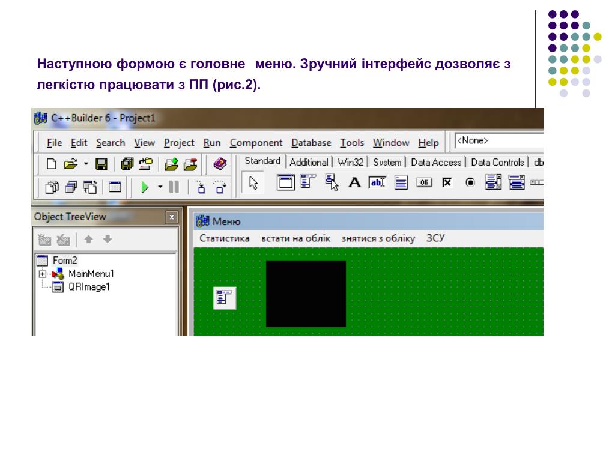Click the Pause icon in toolbar
This screenshot has height=461, width=615.
(x=174, y=187)
